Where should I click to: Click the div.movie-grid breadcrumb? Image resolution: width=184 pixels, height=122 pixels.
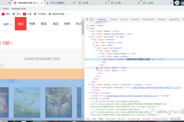tap(134, 119)
